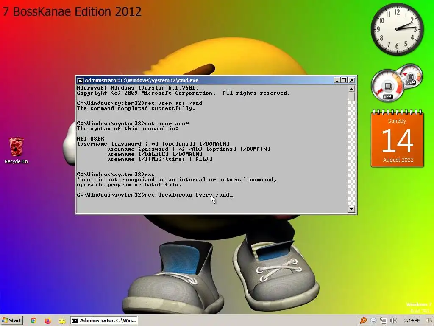
Task: Click the Copyright 2009 Microsoft Corporation line
Action: [x=183, y=93]
